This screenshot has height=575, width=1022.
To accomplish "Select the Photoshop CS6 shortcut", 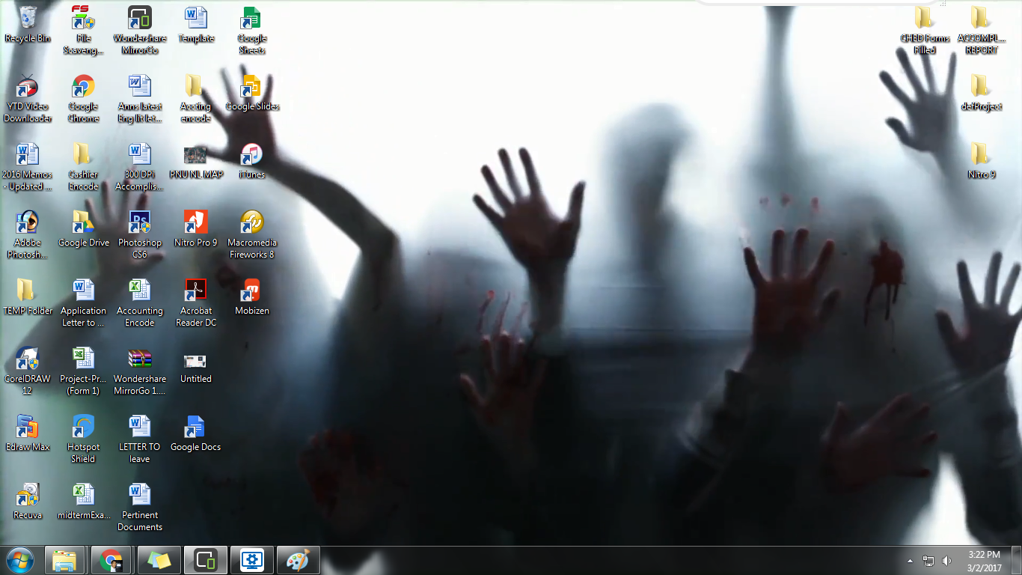I will [x=140, y=223].
